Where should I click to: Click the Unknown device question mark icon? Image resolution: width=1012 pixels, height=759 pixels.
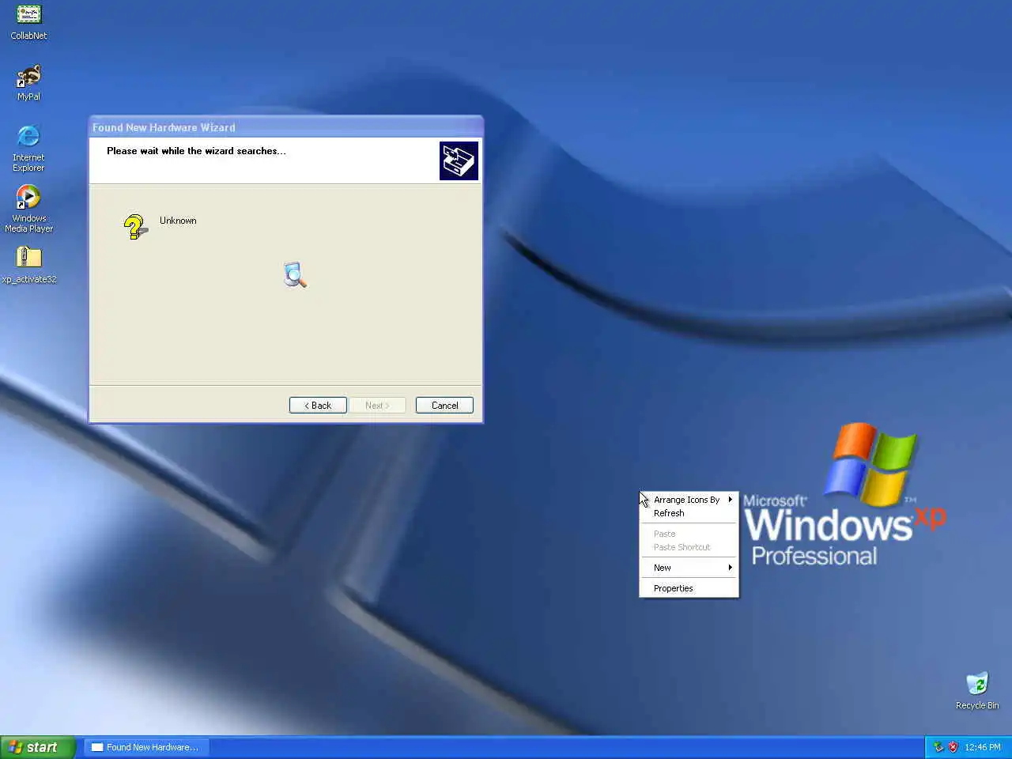click(135, 227)
